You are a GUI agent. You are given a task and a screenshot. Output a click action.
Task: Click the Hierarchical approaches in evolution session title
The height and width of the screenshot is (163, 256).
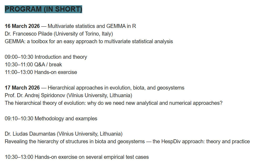pos(116,88)
